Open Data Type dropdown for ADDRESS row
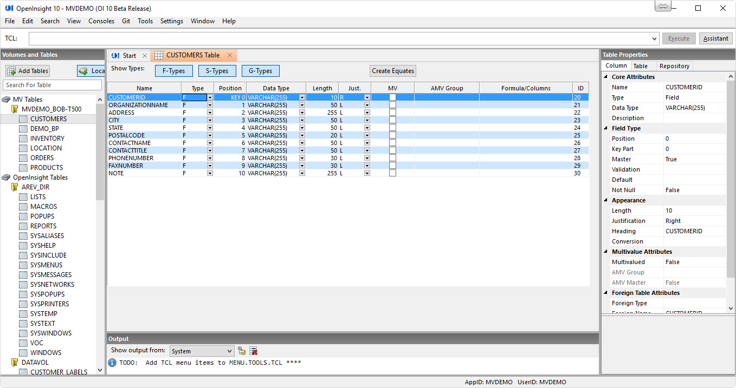This screenshot has height=388, width=736. click(302, 113)
